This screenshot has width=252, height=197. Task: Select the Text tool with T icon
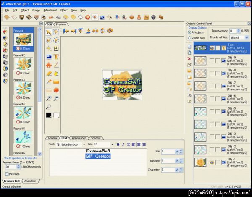[x=56, y=57]
